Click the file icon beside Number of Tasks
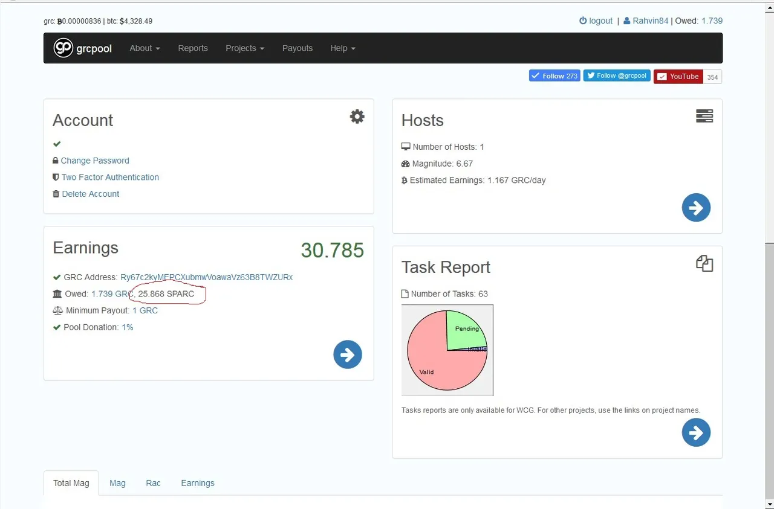774x509 pixels. click(405, 293)
